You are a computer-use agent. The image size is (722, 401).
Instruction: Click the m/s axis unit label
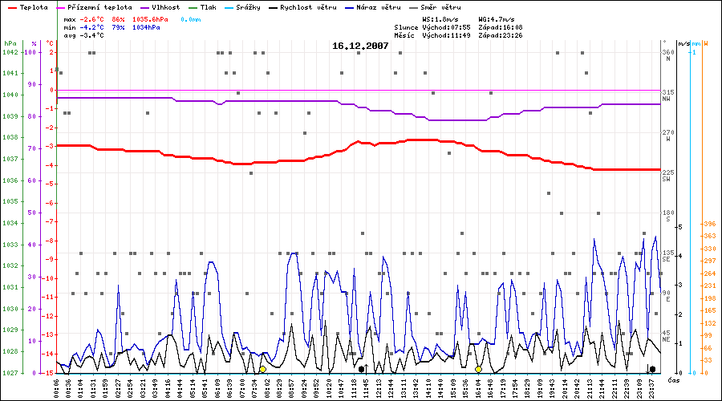point(684,43)
